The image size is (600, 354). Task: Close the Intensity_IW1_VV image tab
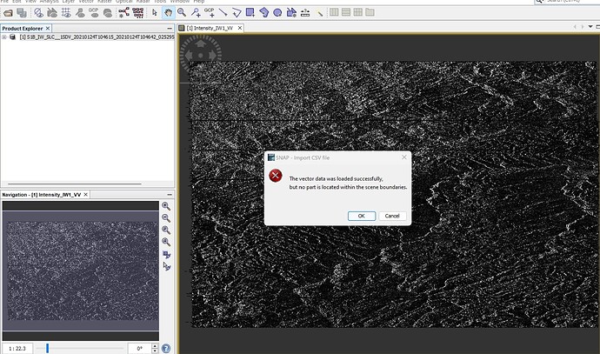tap(240, 28)
